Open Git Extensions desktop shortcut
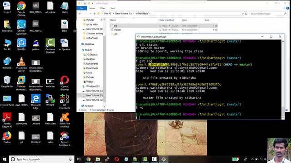Screen dimensions: 291x163 click(65, 101)
